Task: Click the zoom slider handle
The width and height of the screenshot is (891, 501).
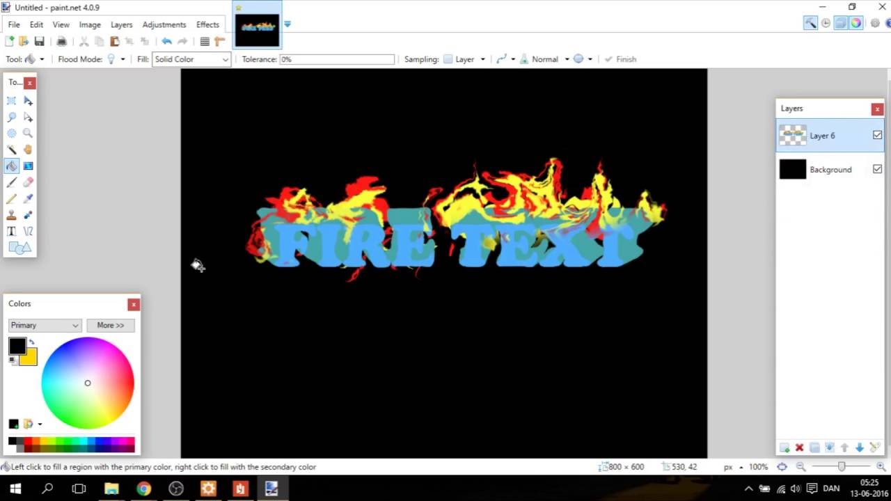Action: click(841, 467)
